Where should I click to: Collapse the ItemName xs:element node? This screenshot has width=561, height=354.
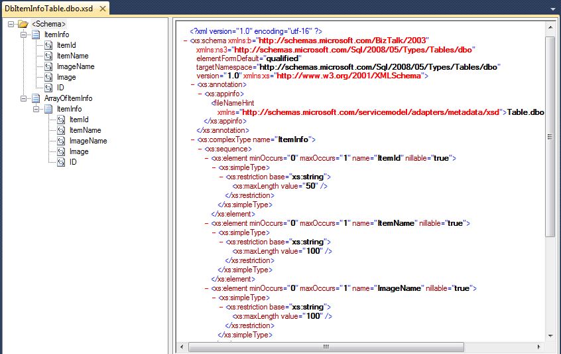(207, 224)
